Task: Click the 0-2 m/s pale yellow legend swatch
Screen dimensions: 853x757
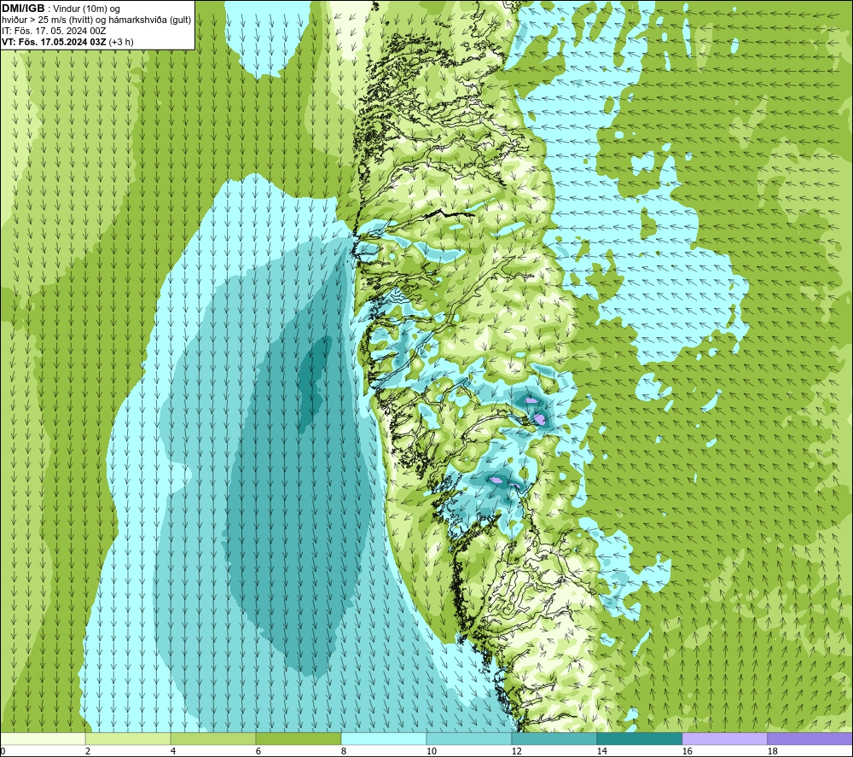Action: point(43,738)
